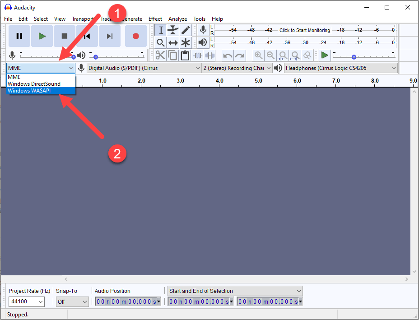This screenshot has height=320, width=419.
Task: Select the Selection (I-beam) tool
Action: tap(161, 30)
